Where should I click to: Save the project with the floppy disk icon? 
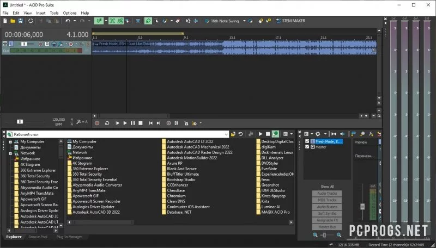20,21
